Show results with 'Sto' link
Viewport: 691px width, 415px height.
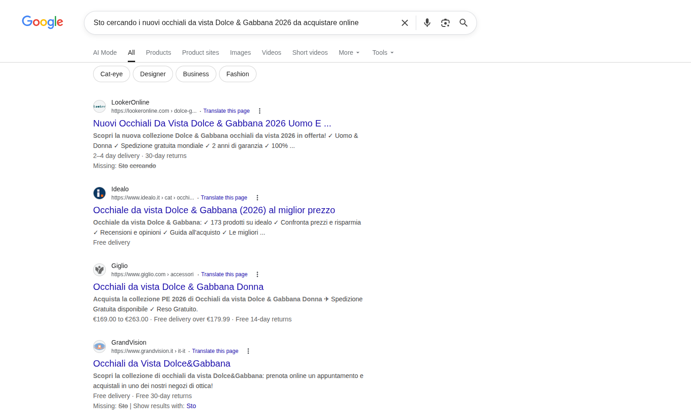191,406
